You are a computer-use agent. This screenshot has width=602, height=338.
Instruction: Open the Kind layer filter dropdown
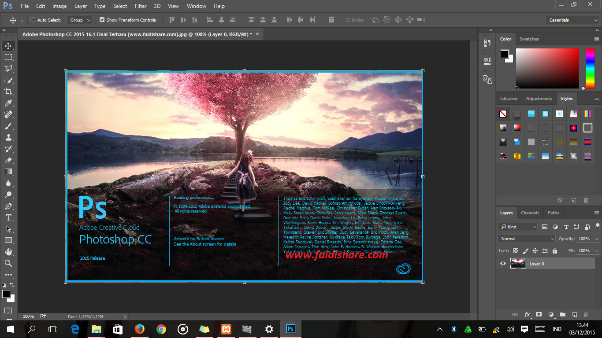tap(518, 227)
